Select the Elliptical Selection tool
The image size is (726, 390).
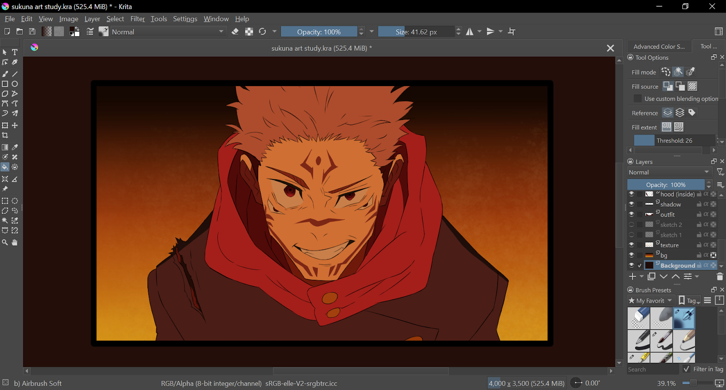pyautogui.click(x=15, y=201)
